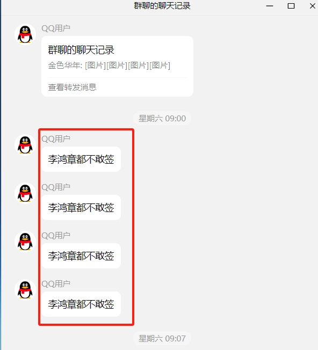Minimize the chat record window
The image size is (318, 350).
[270, 6]
